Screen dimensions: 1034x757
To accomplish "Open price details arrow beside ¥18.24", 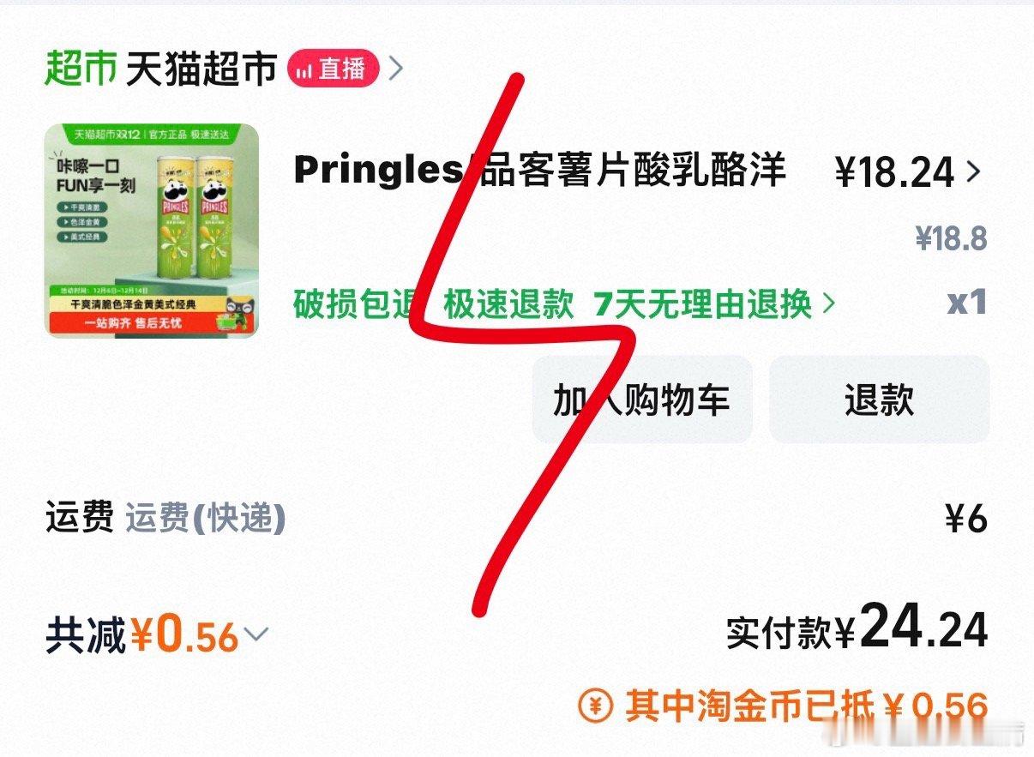I will [973, 172].
